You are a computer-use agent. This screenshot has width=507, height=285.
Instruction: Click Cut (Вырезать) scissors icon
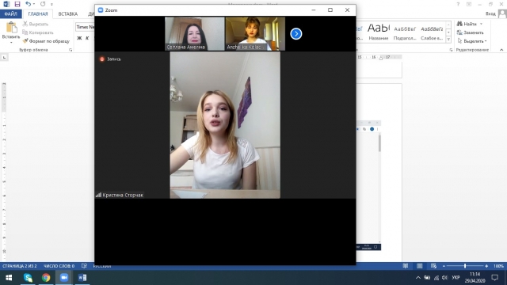25,24
